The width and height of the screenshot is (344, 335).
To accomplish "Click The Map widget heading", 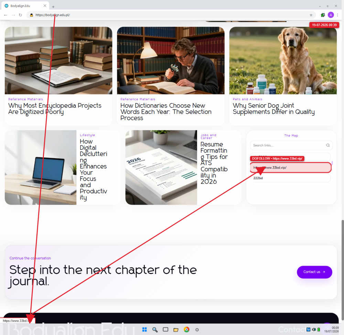I will [x=291, y=136].
